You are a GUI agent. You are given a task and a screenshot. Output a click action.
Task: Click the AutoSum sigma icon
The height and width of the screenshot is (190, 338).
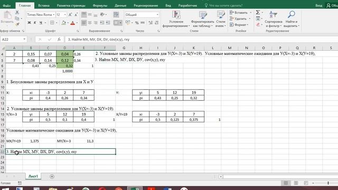point(258,13)
